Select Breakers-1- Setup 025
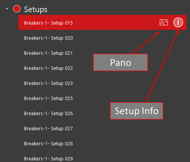This screenshot has width=190, height=162. tap(48, 99)
